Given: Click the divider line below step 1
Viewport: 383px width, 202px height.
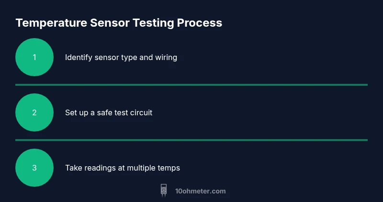Looking at the screenshot, I should coord(191,85).
